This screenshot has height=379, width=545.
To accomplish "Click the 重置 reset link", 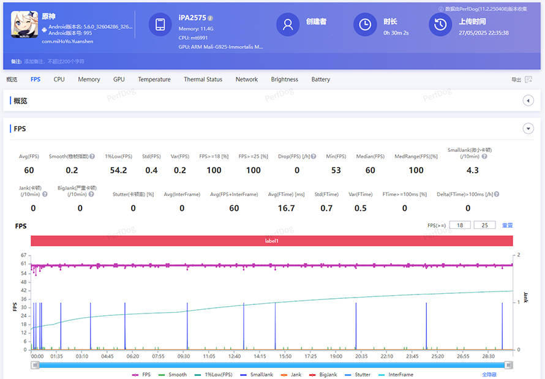I will 507,225.
